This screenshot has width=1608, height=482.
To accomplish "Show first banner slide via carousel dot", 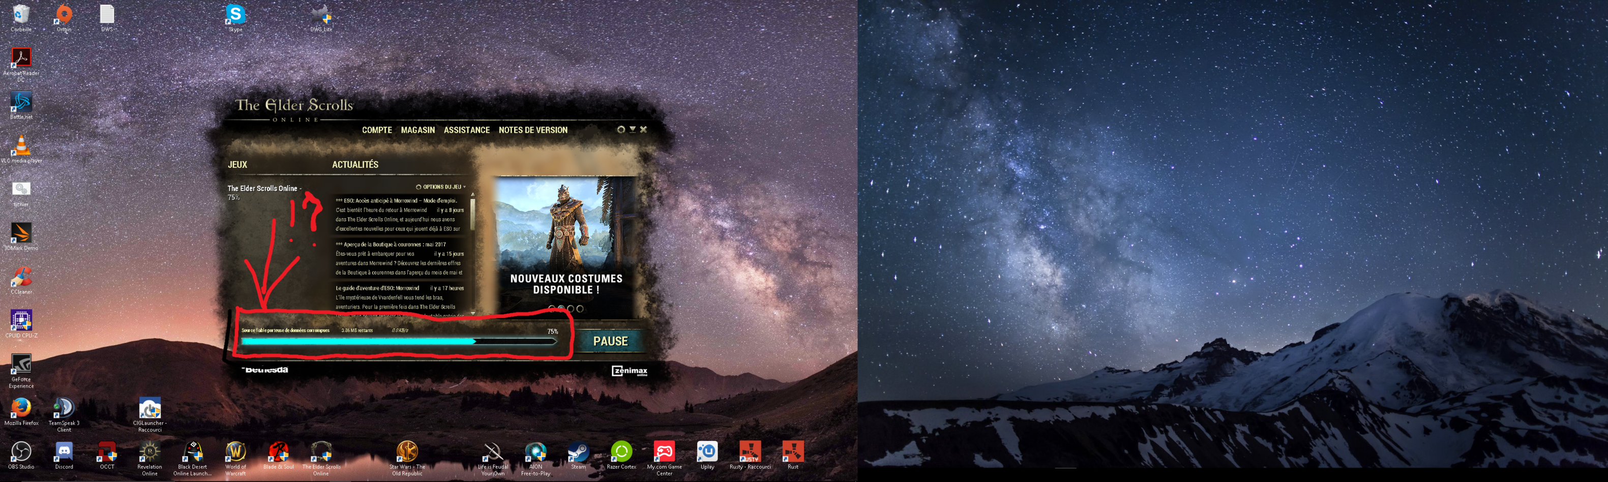I will click(552, 309).
